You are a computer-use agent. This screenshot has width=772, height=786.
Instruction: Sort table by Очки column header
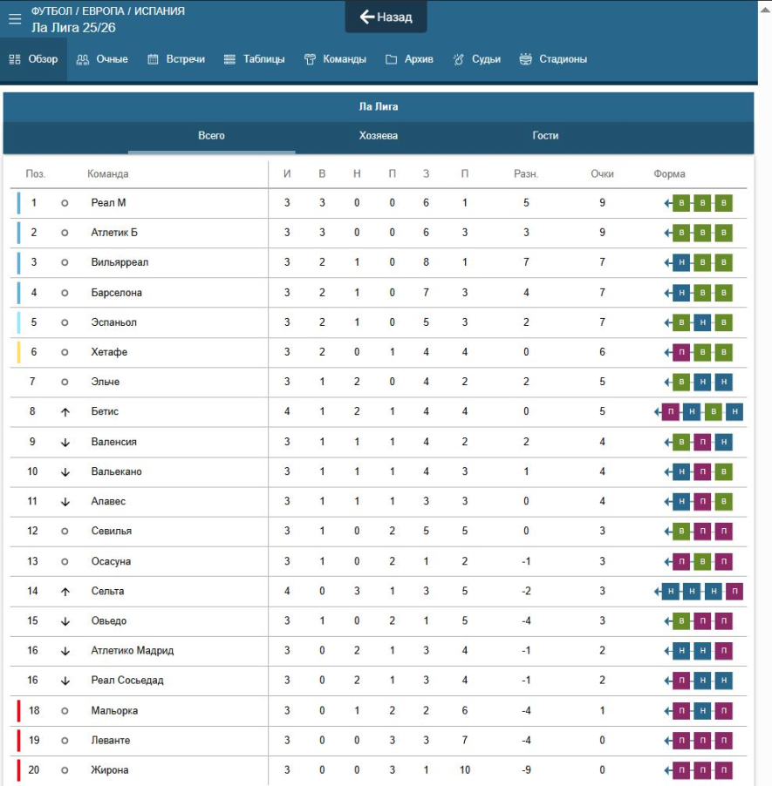602,173
